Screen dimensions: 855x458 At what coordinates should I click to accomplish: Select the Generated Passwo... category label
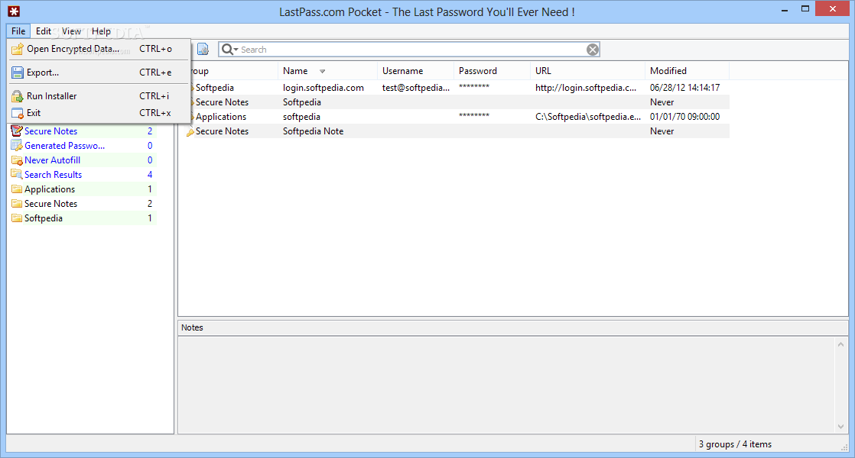click(x=64, y=146)
